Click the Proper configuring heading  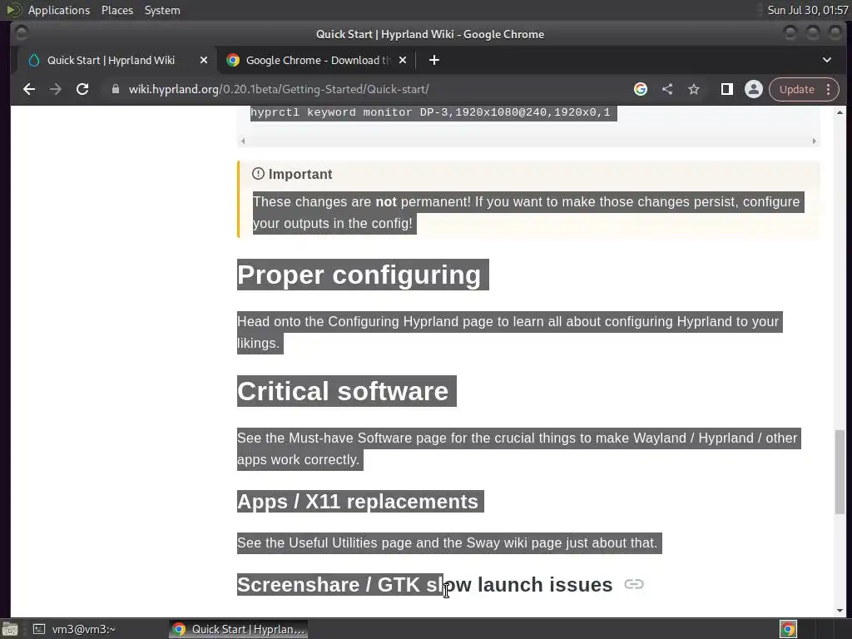pyautogui.click(x=359, y=275)
